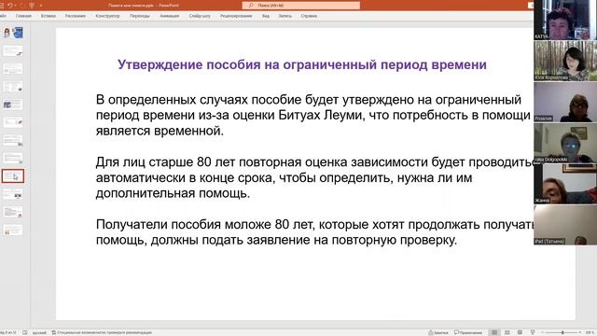Select the fourth slide thumbnail in the panel
Viewport: 597px width, 336px height.
pyautogui.click(x=13, y=87)
